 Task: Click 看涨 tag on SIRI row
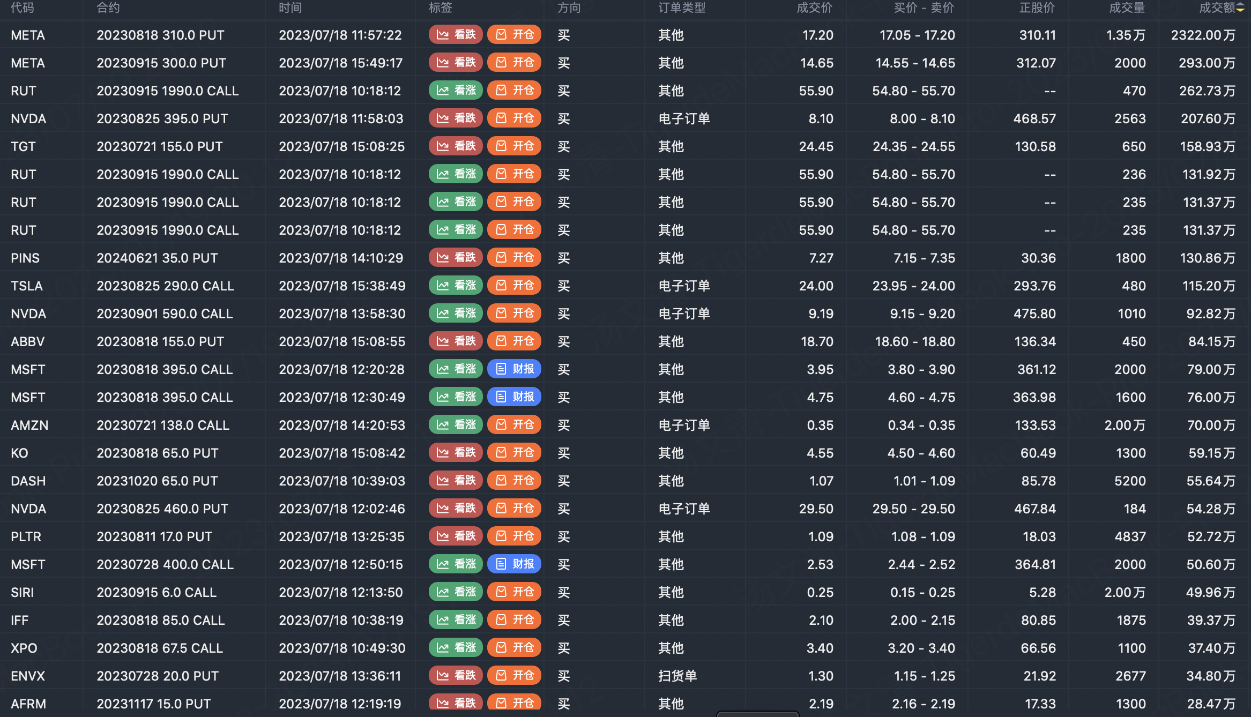pos(456,592)
